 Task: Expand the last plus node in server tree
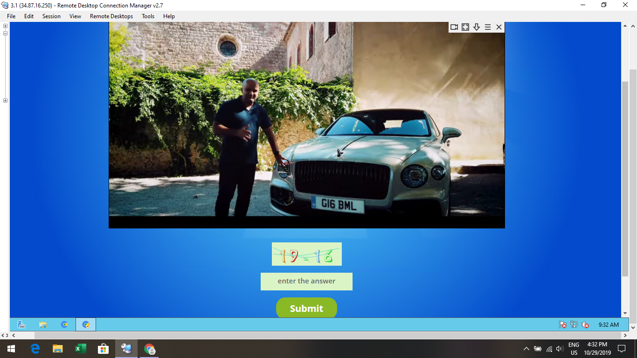5,101
